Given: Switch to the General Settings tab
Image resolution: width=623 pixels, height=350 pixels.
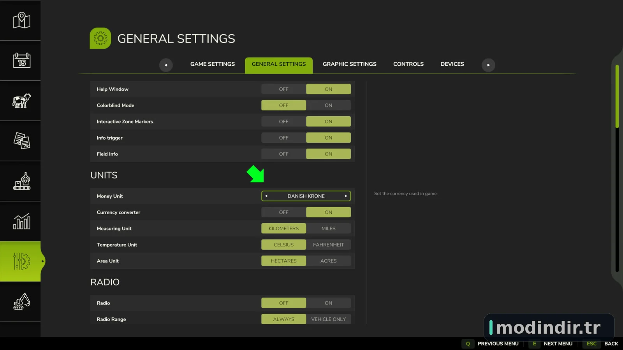Looking at the screenshot, I should click(279, 65).
